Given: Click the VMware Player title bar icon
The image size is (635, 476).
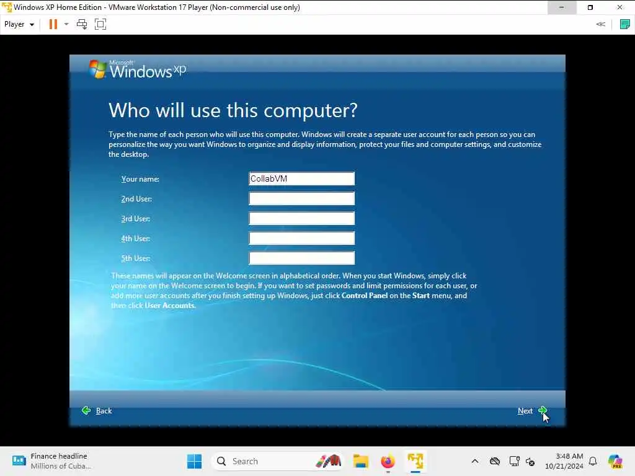Looking at the screenshot, I should tap(7, 7).
